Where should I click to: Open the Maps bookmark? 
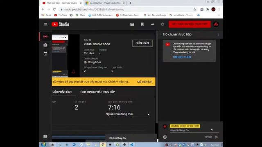coord(81,15)
